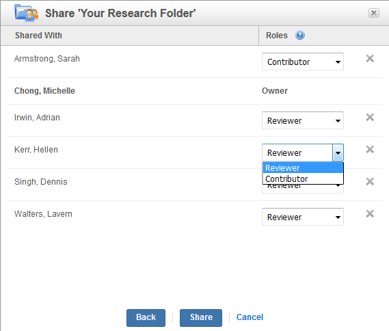The width and height of the screenshot is (389, 331).
Task: Open the Roles help icon
Action: tap(299, 36)
